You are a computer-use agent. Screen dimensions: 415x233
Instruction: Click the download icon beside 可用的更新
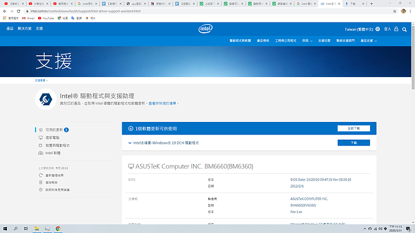[x=41, y=130]
